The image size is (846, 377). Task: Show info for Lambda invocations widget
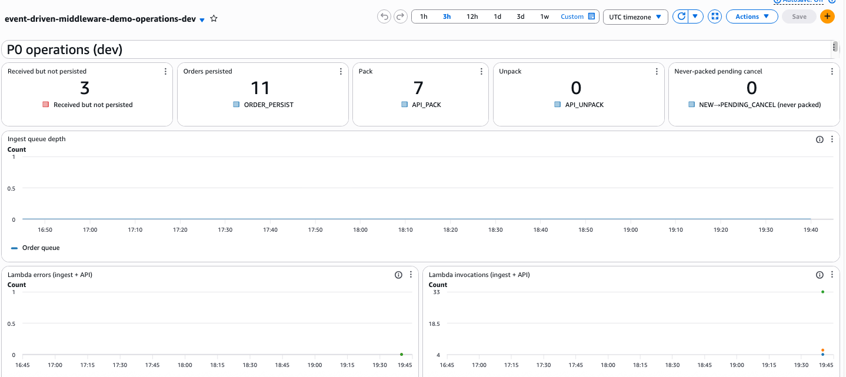click(x=820, y=275)
